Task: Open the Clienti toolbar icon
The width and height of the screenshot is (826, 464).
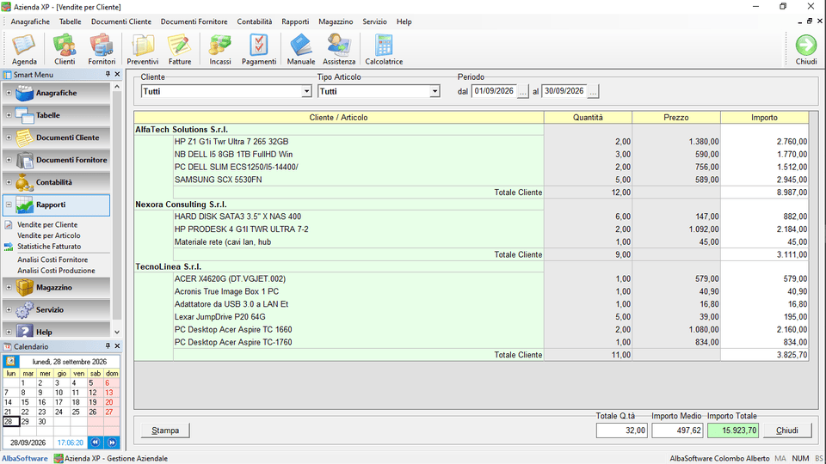Action: coord(65,50)
